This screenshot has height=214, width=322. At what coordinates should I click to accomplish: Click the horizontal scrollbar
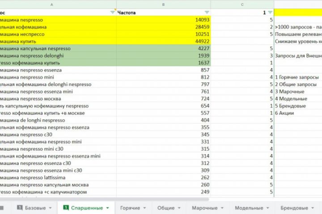click(x=104, y=199)
